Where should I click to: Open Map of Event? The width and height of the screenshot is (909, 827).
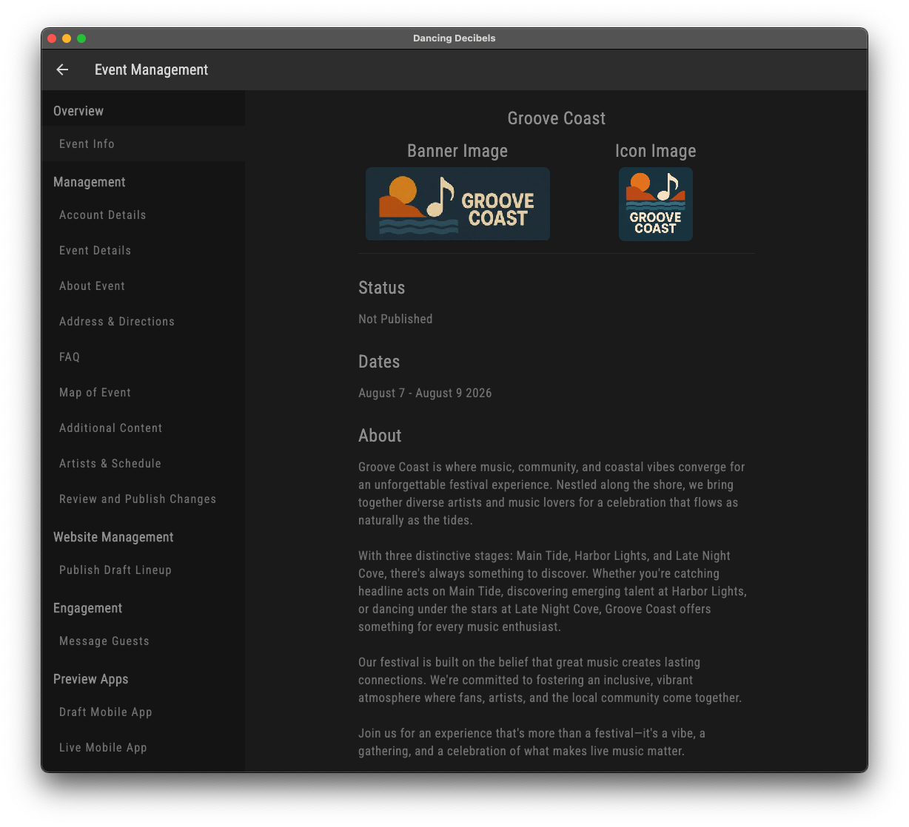click(x=95, y=392)
